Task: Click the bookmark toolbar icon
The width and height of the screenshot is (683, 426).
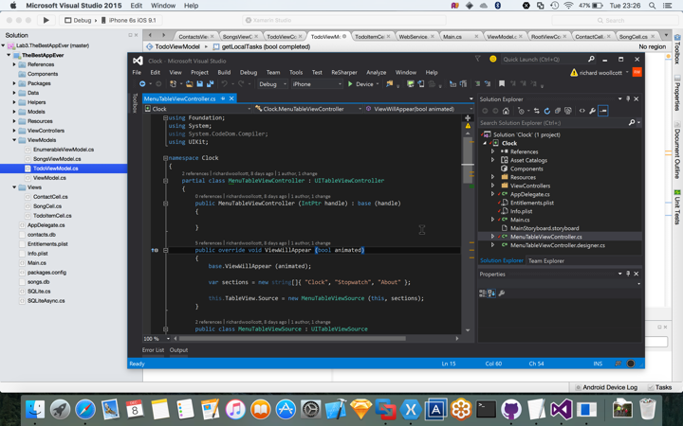Action: coord(502,84)
